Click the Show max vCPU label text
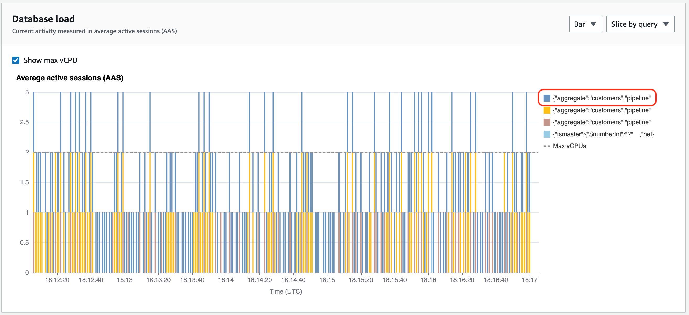Image resolution: width=689 pixels, height=315 pixels. click(x=50, y=60)
